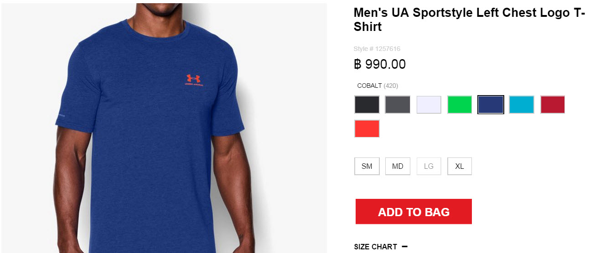Click the ฿ 990.00 price
This screenshot has height=253, width=595.
pyautogui.click(x=380, y=65)
